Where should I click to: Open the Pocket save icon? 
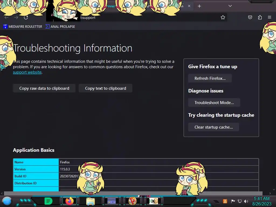pyautogui.click(x=250, y=17)
